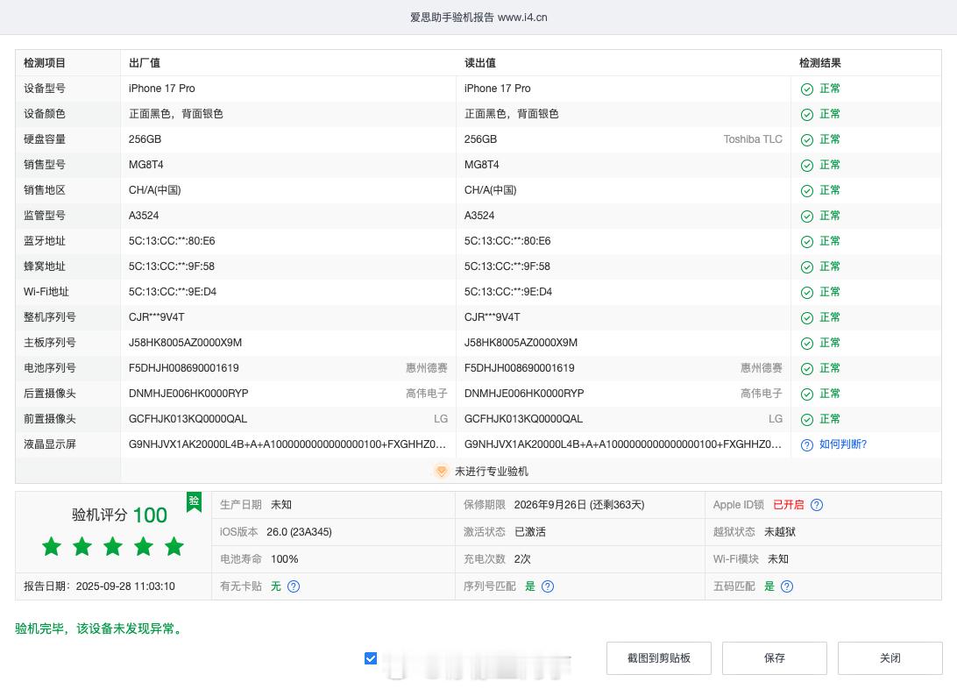Click read value CH/A(中国) in 销售地区 row

pos(491,190)
